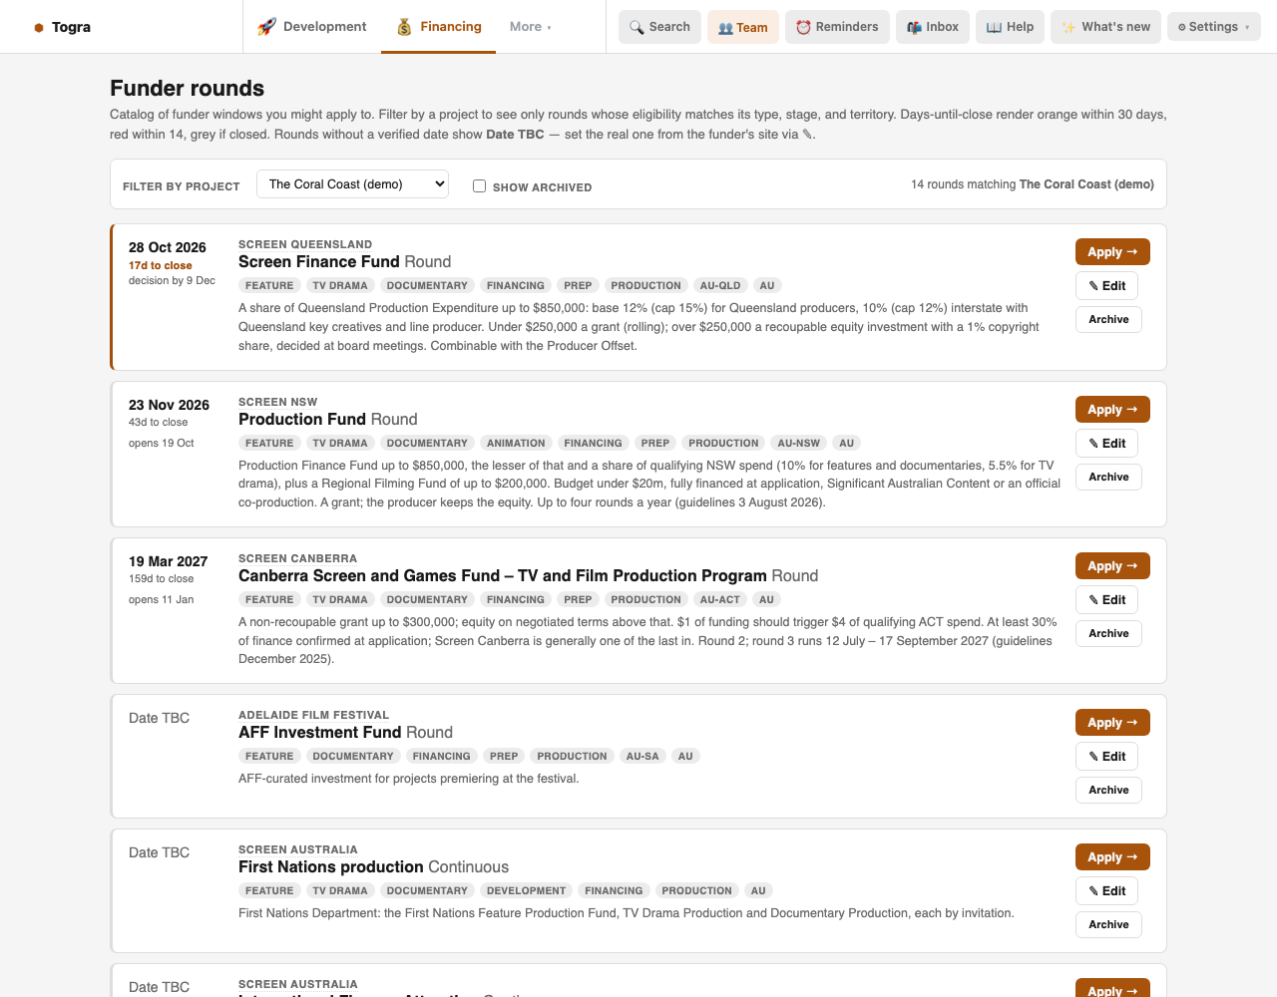This screenshot has width=1277, height=997.
Task: Open the Filter by Project dropdown
Action: tap(352, 184)
